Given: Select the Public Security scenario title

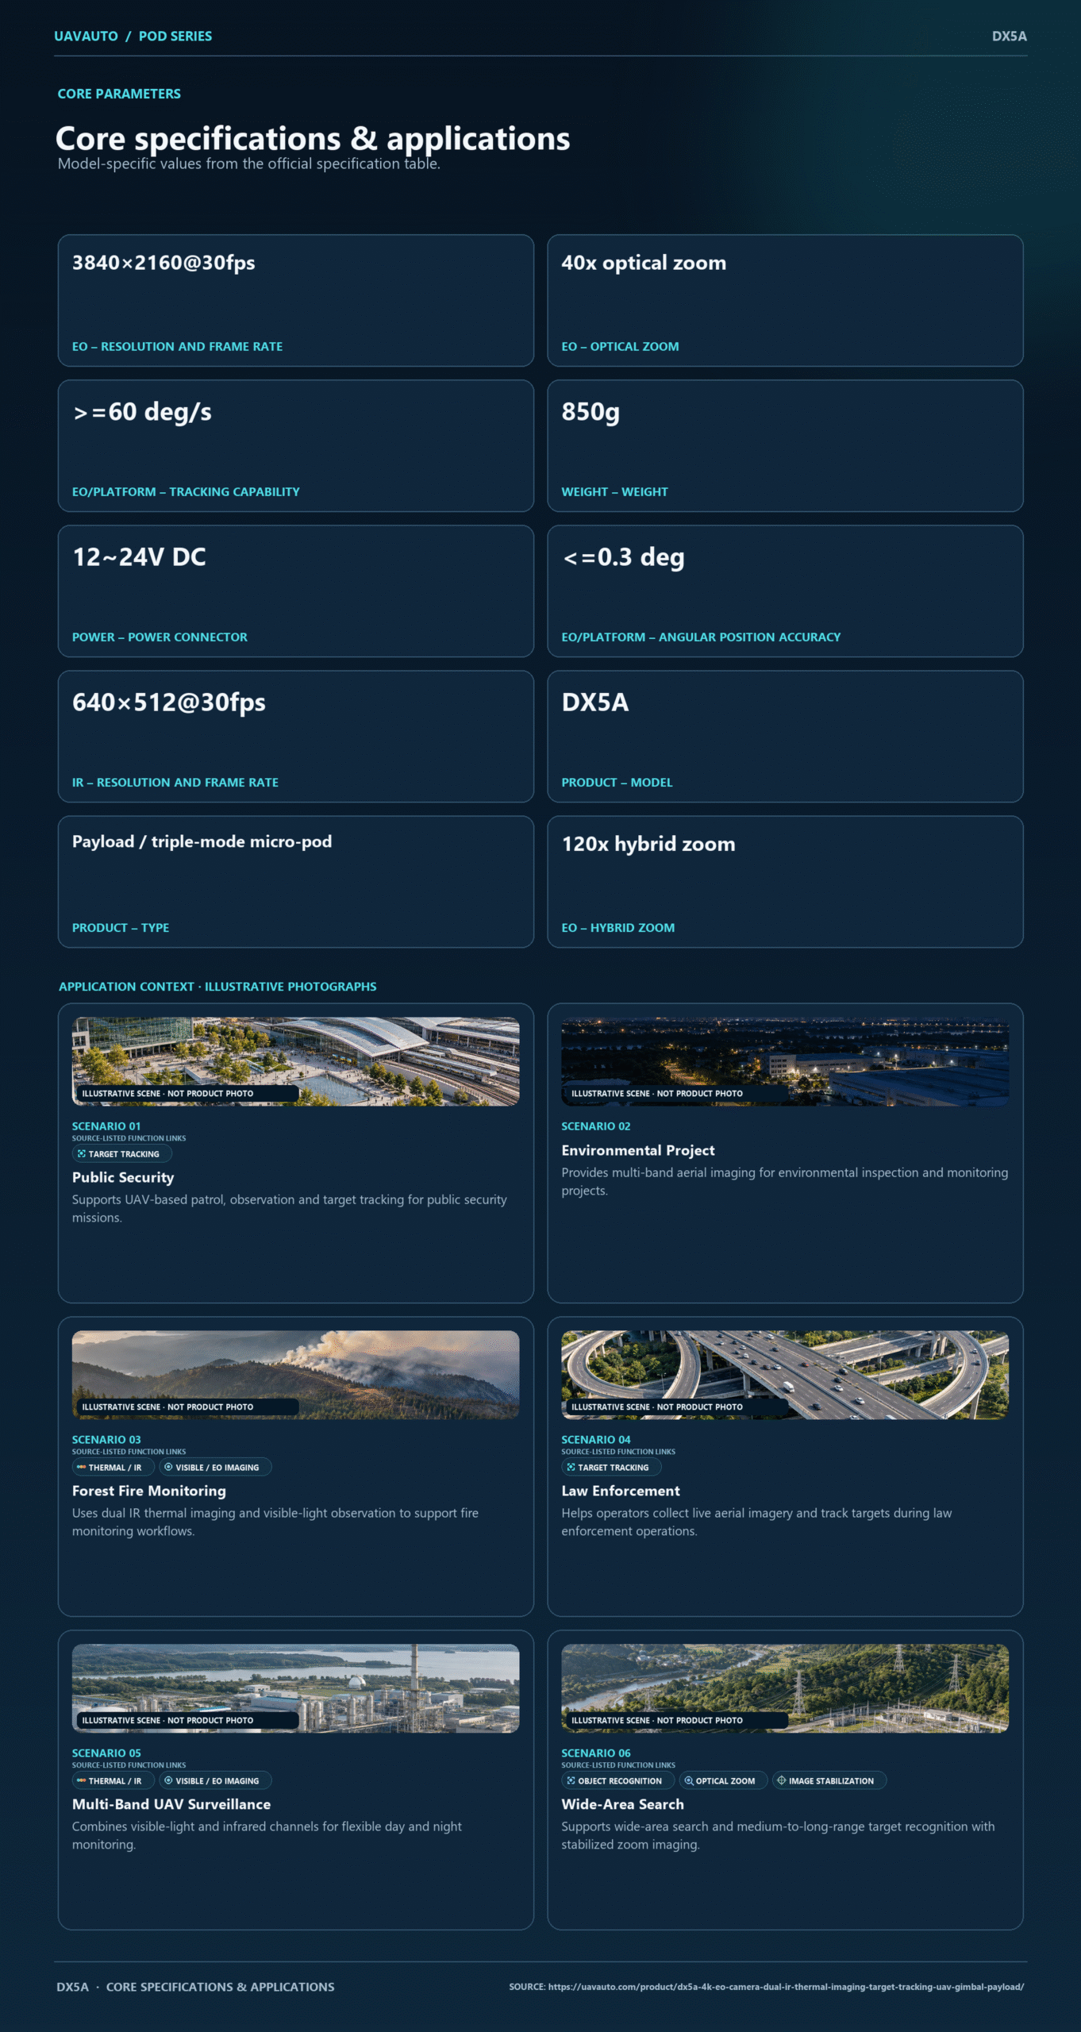Looking at the screenshot, I should 123,1178.
